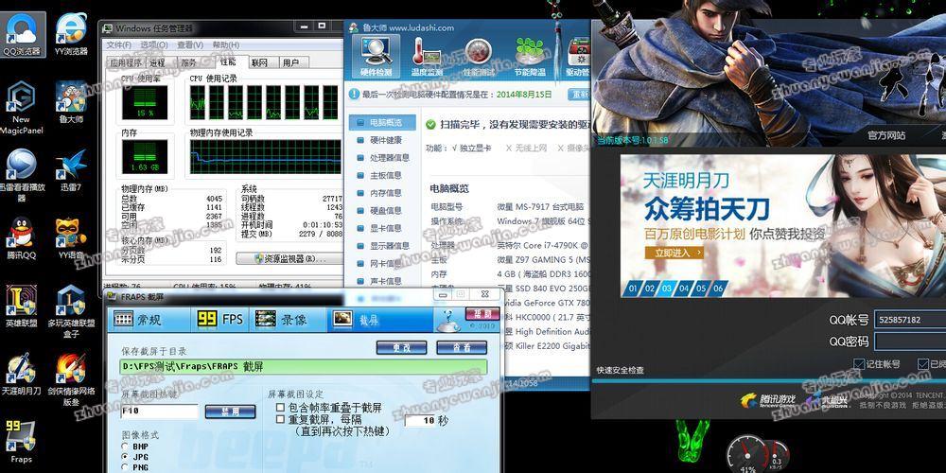The width and height of the screenshot is (946, 473).
Task: Launch 迅雷7 desktop shortcut
Action: pos(71,170)
